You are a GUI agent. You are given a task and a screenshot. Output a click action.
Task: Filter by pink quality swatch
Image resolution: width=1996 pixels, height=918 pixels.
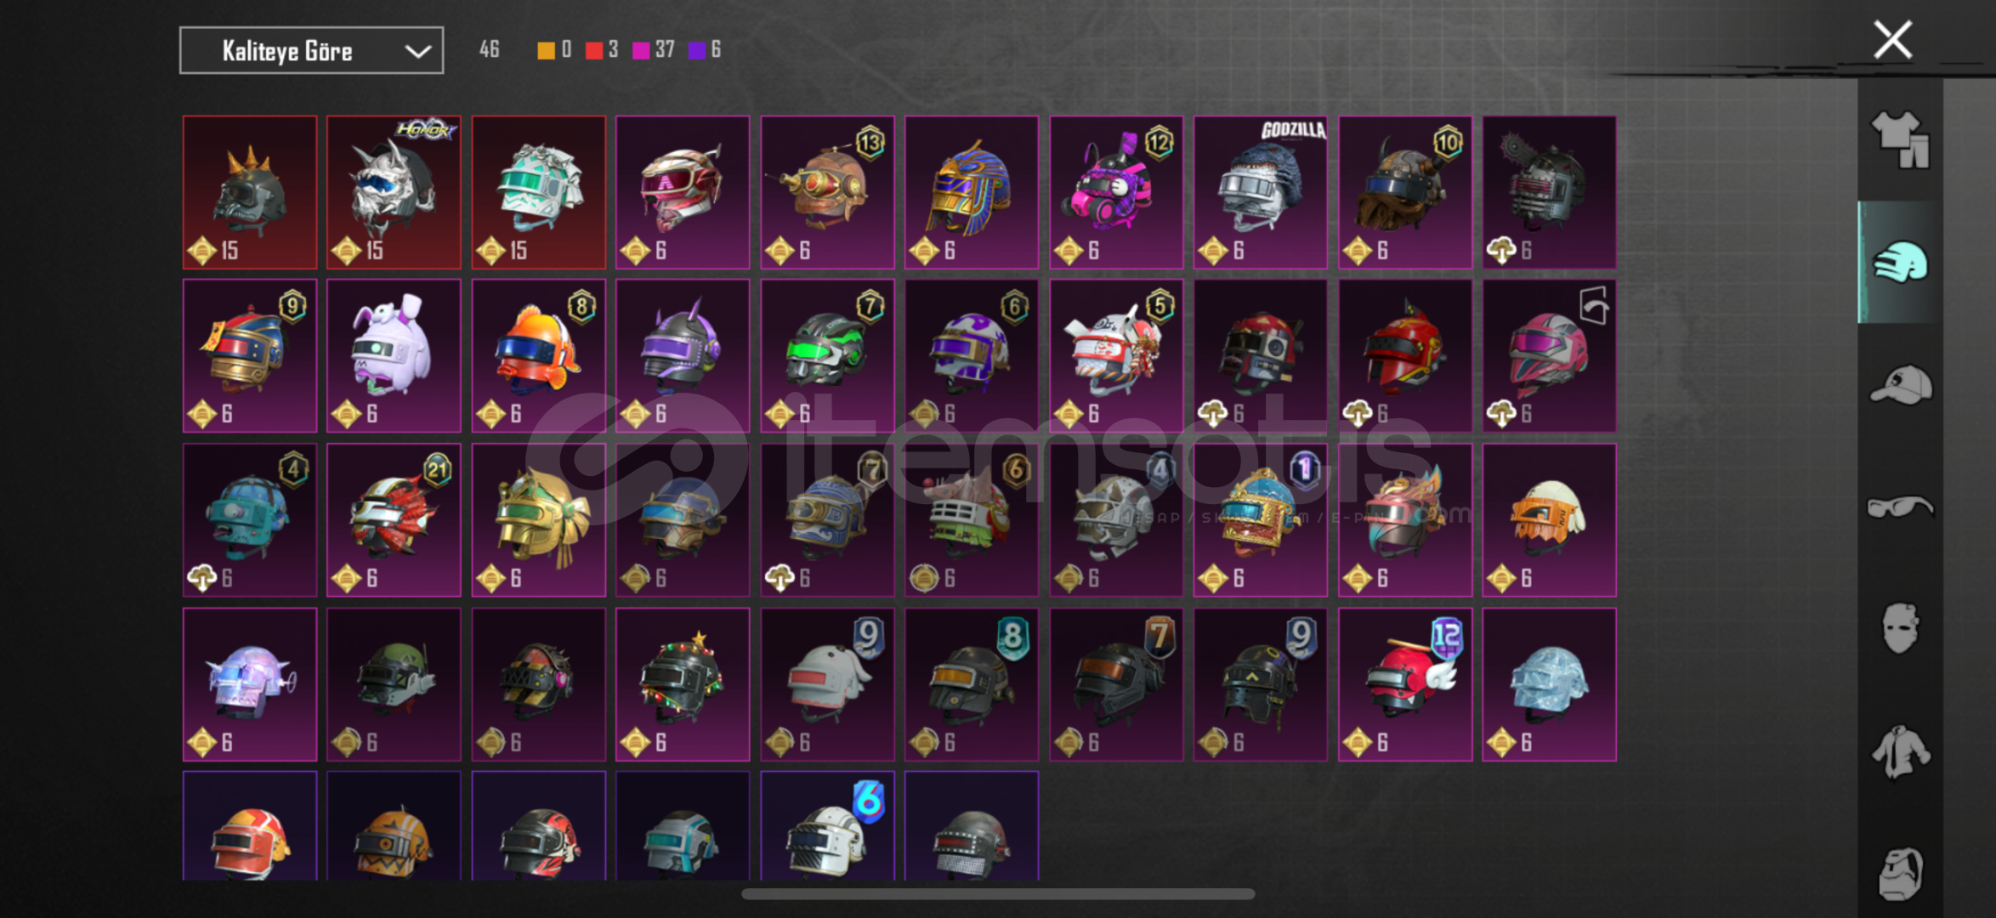[x=641, y=50]
